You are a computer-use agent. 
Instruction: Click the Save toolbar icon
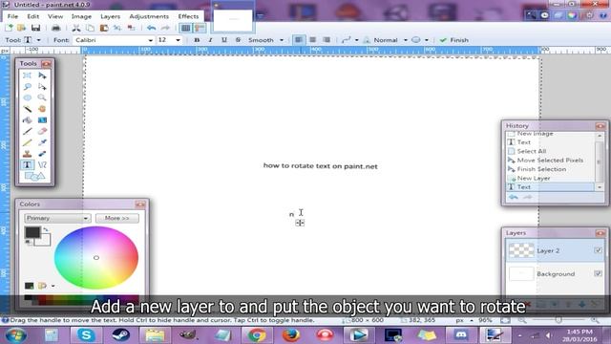point(36,28)
